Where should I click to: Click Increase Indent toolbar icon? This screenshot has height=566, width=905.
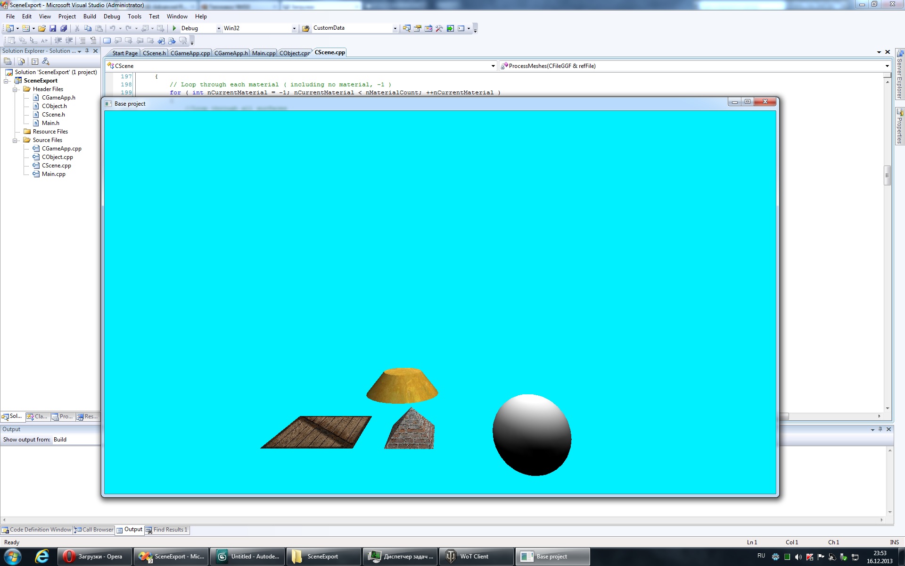coord(69,41)
